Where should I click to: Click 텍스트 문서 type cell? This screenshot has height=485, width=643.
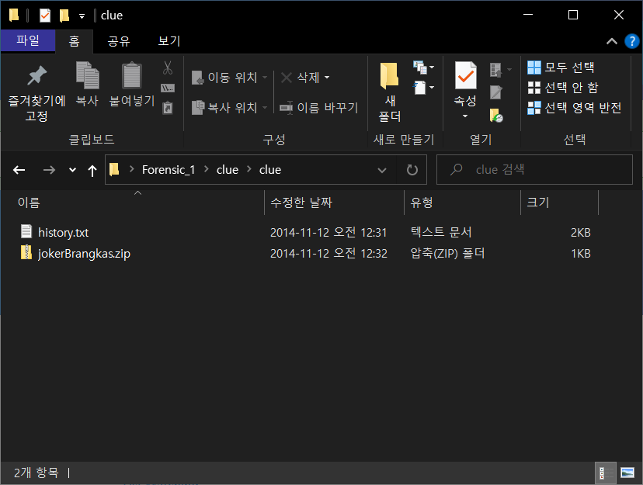(x=441, y=232)
